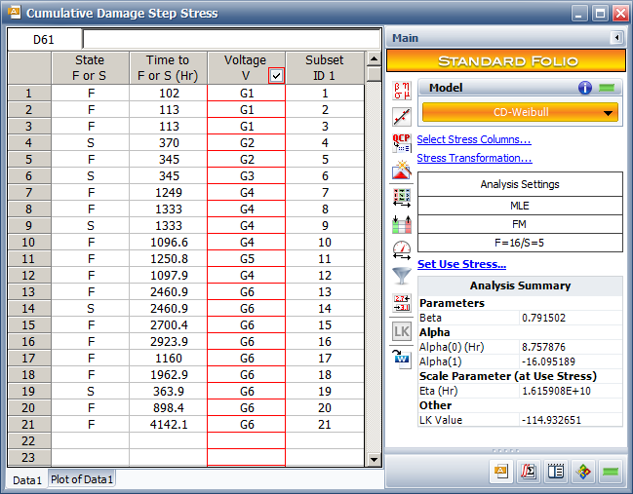Toggle the Voltage column checkbox
Image resolution: width=633 pixels, height=494 pixels.
[x=276, y=75]
